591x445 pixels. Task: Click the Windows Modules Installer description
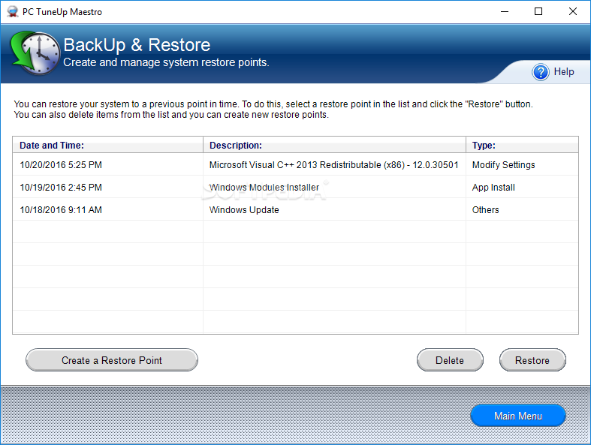click(x=264, y=188)
